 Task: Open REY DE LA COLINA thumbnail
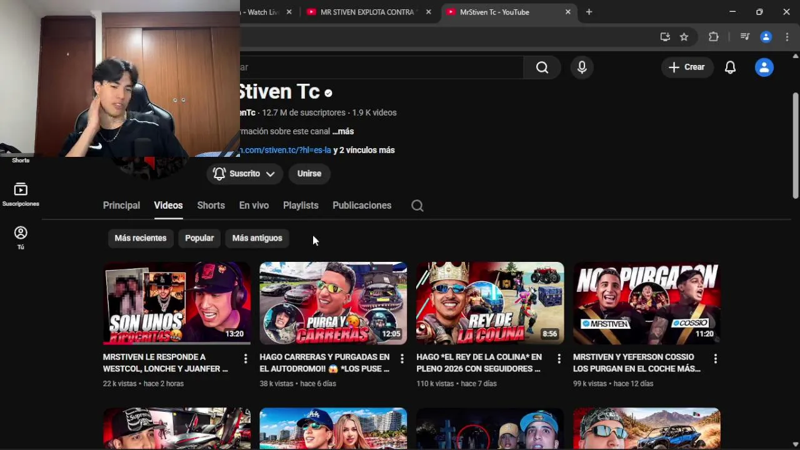pyautogui.click(x=490, y=303)
